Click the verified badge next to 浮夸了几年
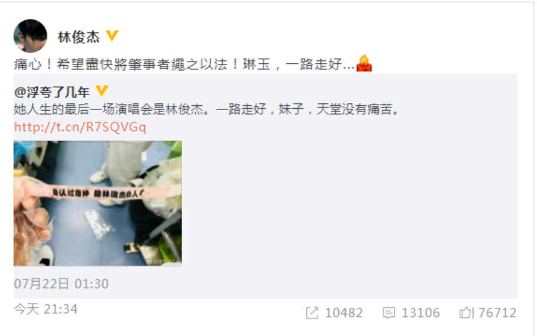 click(102, 91)
